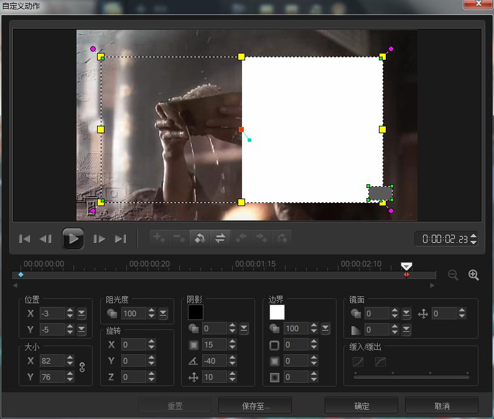
Task: Open the white border color swatch
Action: (277, 312)
